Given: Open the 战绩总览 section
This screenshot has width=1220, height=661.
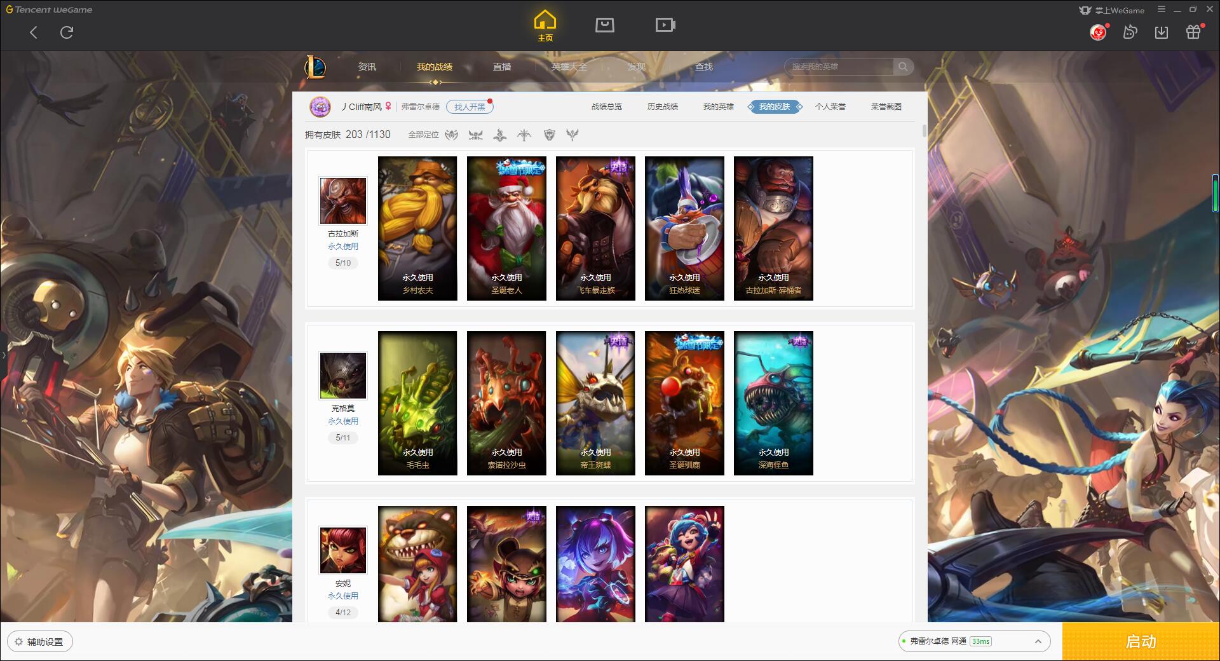Looking at the screenshot, I should [607, 107].
